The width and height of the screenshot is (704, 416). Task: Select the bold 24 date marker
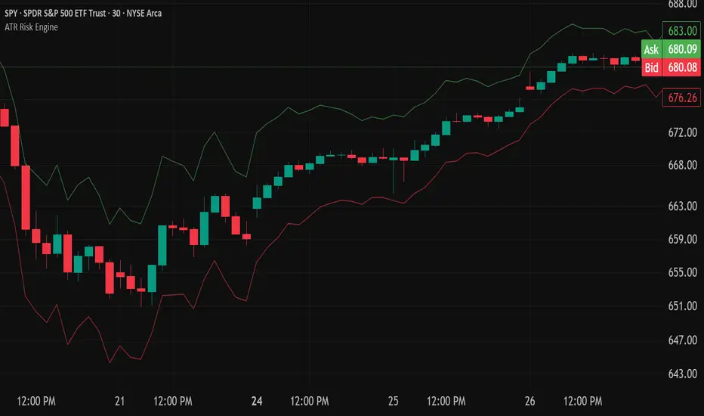pos(258,399)
